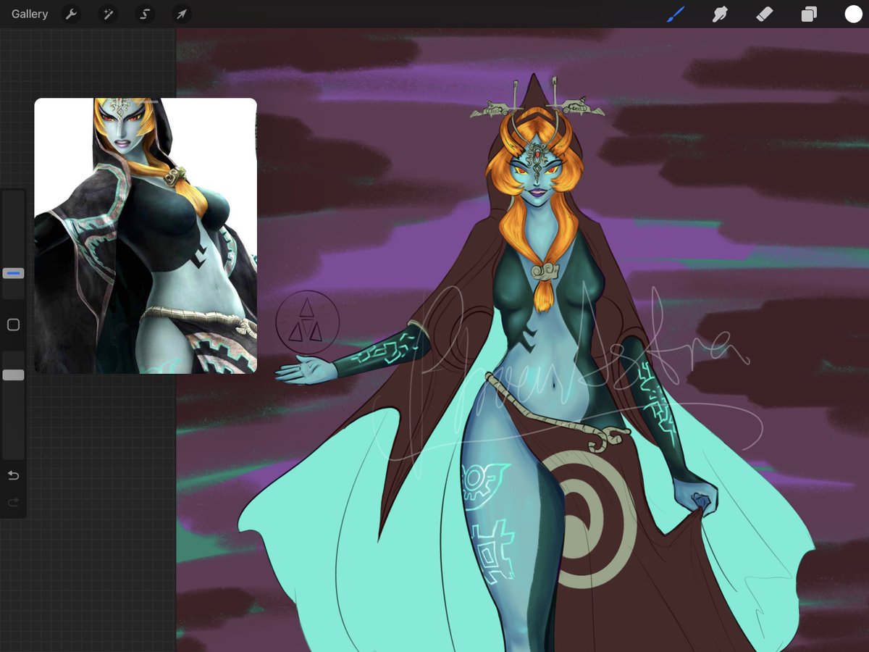Viewport: 869px width, 652px height.
Task: Open the Smudge brush library
Action: click(x=719, y=14)
